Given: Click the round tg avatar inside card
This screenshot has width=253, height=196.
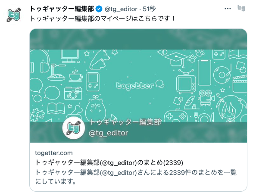Looking at the screenshot, I should (74, 128).
